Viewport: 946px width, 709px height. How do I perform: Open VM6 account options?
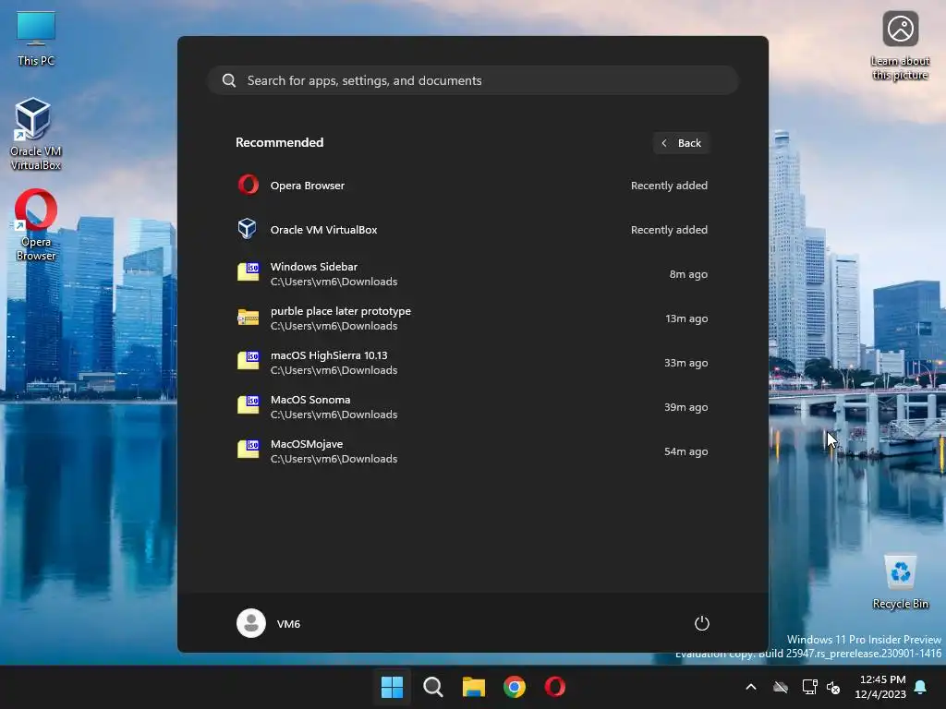coord(269,623)
